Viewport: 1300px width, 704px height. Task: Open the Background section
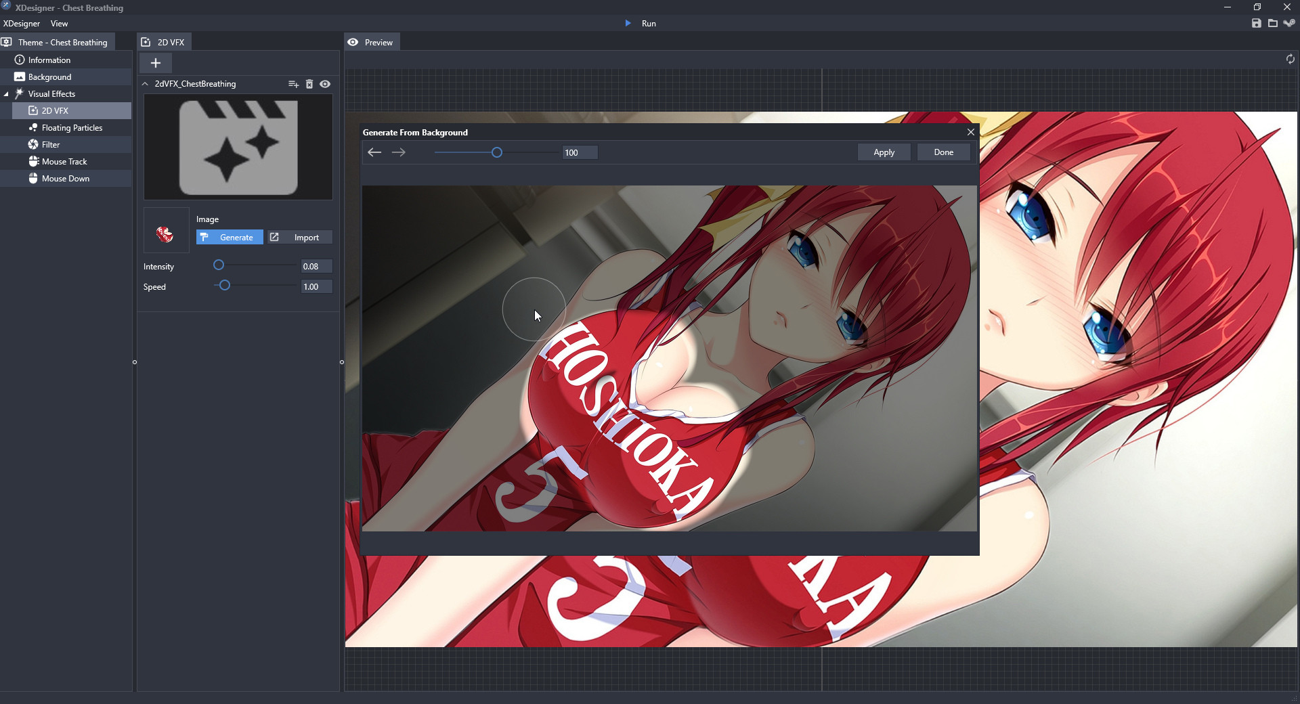(x=49, y=76)
